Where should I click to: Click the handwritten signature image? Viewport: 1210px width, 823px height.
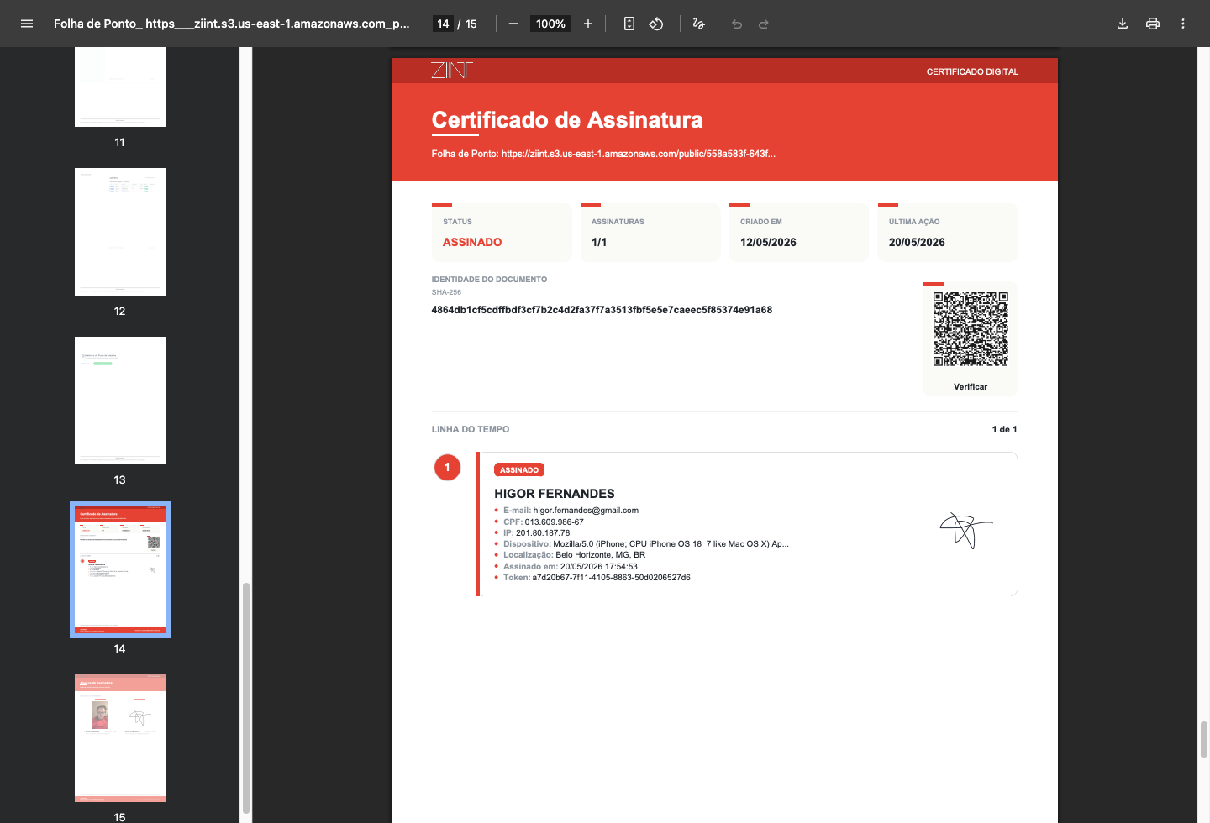coord(966,530)
